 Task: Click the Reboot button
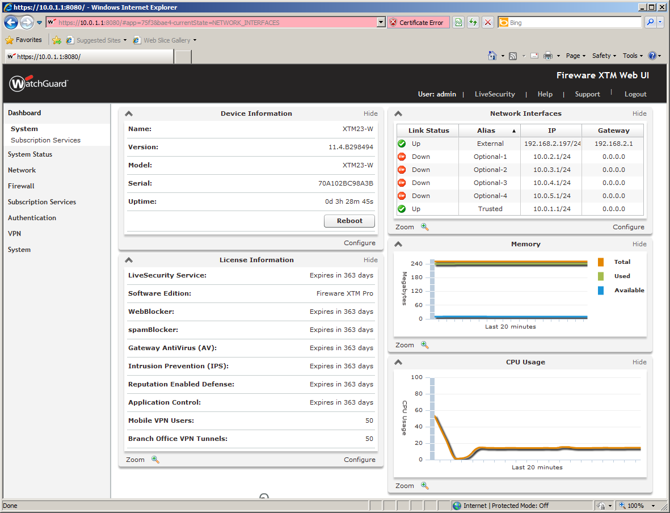tap(349, 221)
